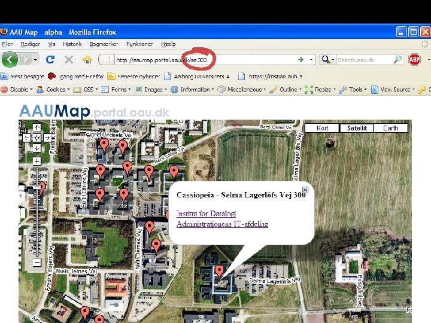
Task: Expand the Miscellaneous web developer menu
Action: tap(242, 90)
